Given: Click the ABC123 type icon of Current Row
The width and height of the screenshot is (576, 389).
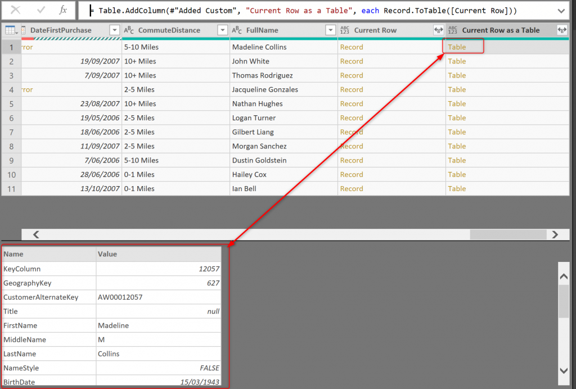Looking at the screenshot, I should click(345, 30).
